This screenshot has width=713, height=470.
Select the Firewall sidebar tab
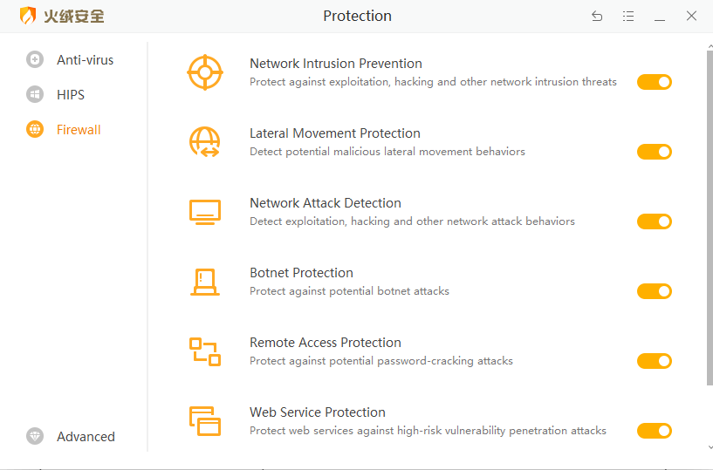coord(79,130)
